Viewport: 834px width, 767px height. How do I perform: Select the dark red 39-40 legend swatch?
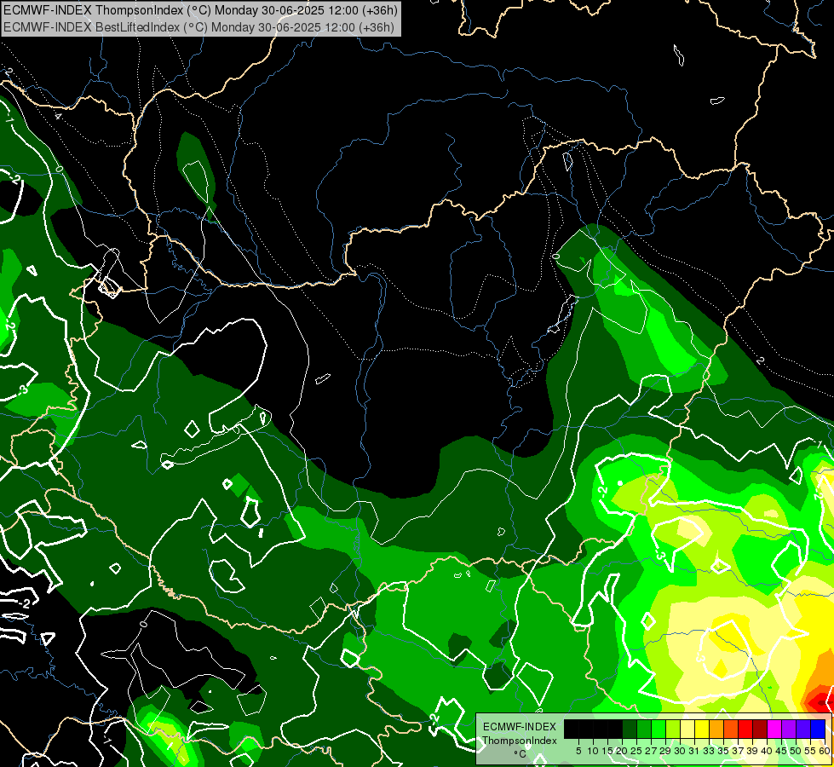point(760,729)
